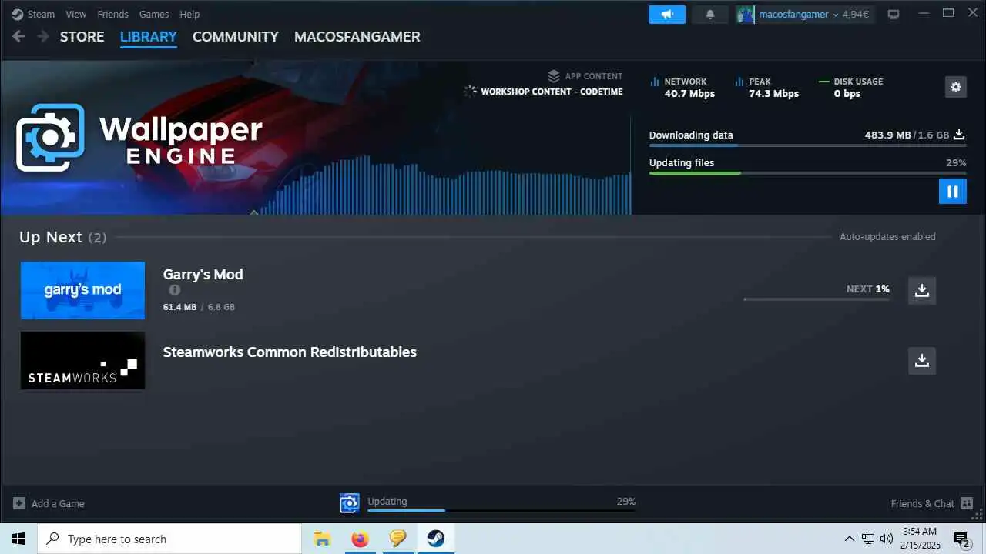Click the bottom Updating status progress bar
The image size is (986, 554).
pyautogui.click(x=501, y=510)
